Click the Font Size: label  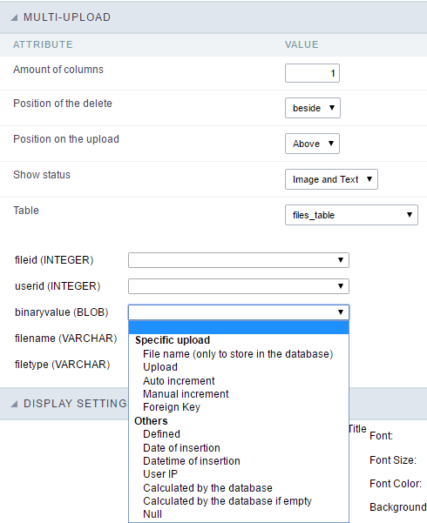pos(393,460)
